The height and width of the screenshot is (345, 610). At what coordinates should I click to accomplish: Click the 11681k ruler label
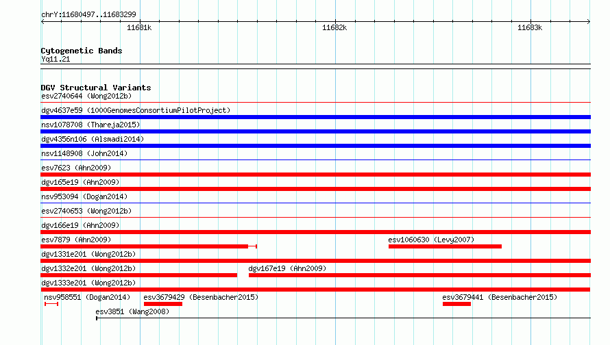(x=139, y=27)
